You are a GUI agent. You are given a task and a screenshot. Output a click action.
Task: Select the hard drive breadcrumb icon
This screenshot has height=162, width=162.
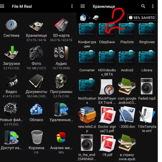coord(96,17)
